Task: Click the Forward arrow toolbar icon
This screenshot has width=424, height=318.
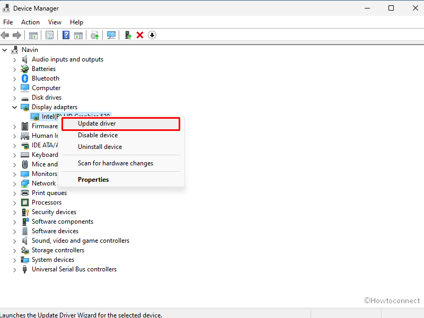Action: (17, 35)
